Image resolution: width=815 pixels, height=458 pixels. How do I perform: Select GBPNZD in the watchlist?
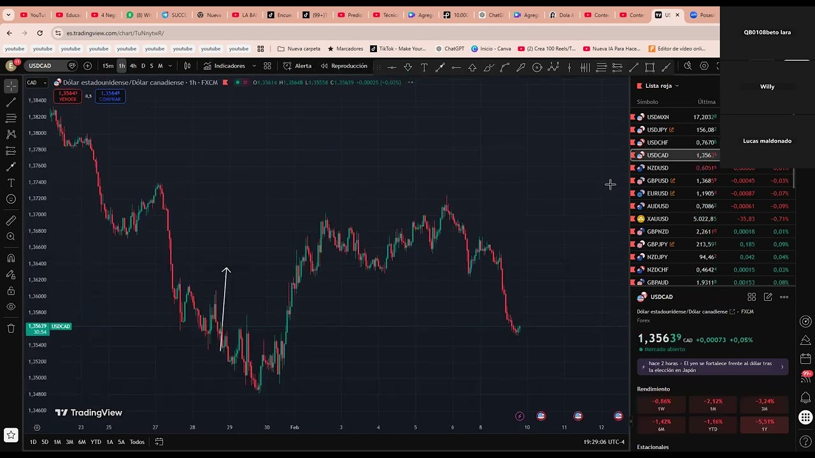click(712, 232)
